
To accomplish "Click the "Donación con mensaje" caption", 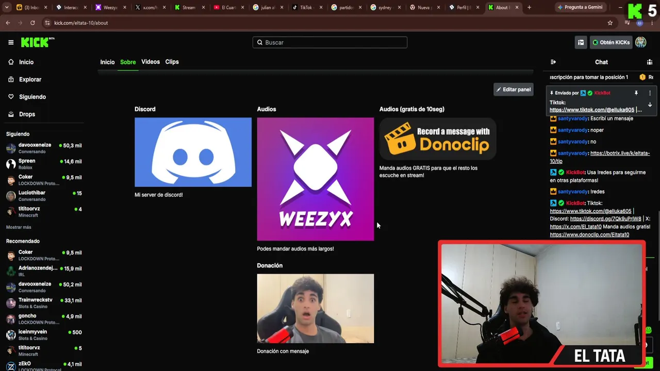I will pos(283,351).
